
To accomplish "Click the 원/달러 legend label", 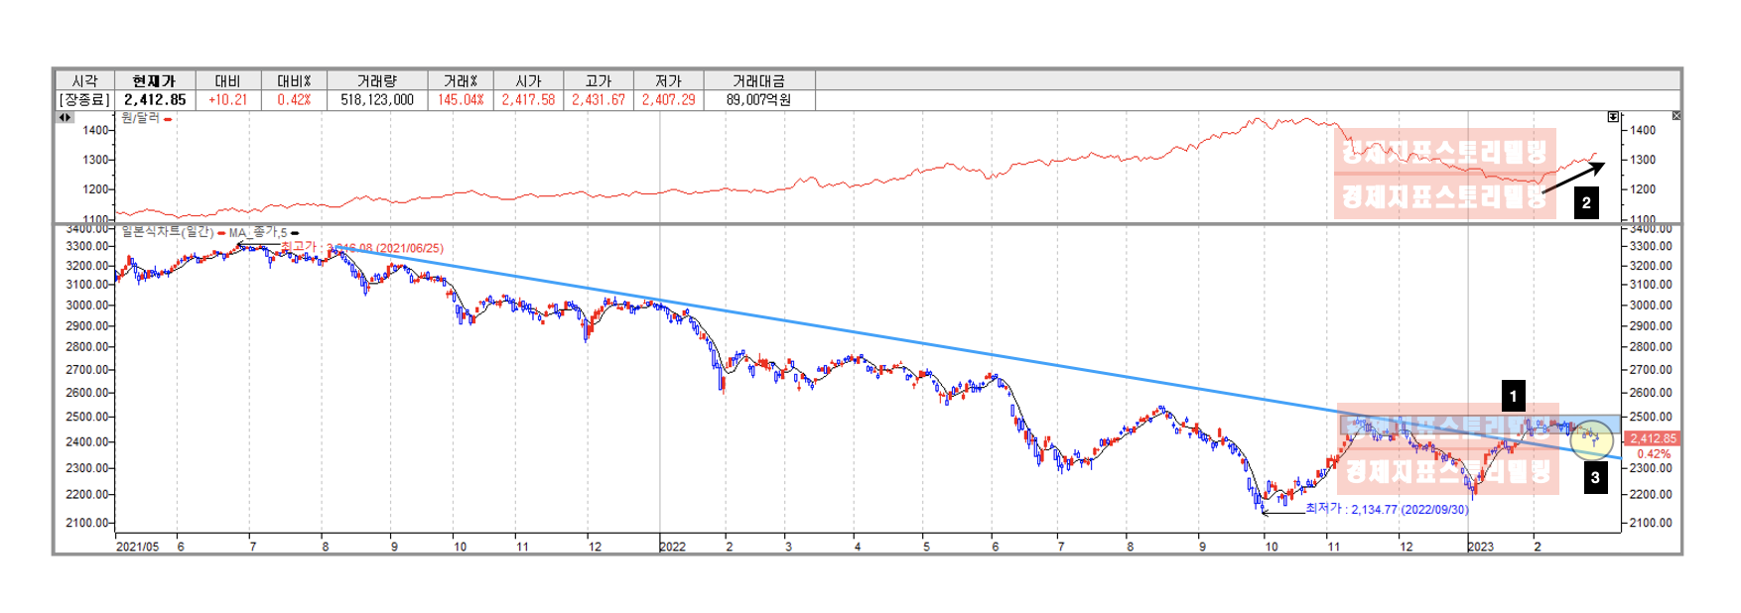I will 140,118.
